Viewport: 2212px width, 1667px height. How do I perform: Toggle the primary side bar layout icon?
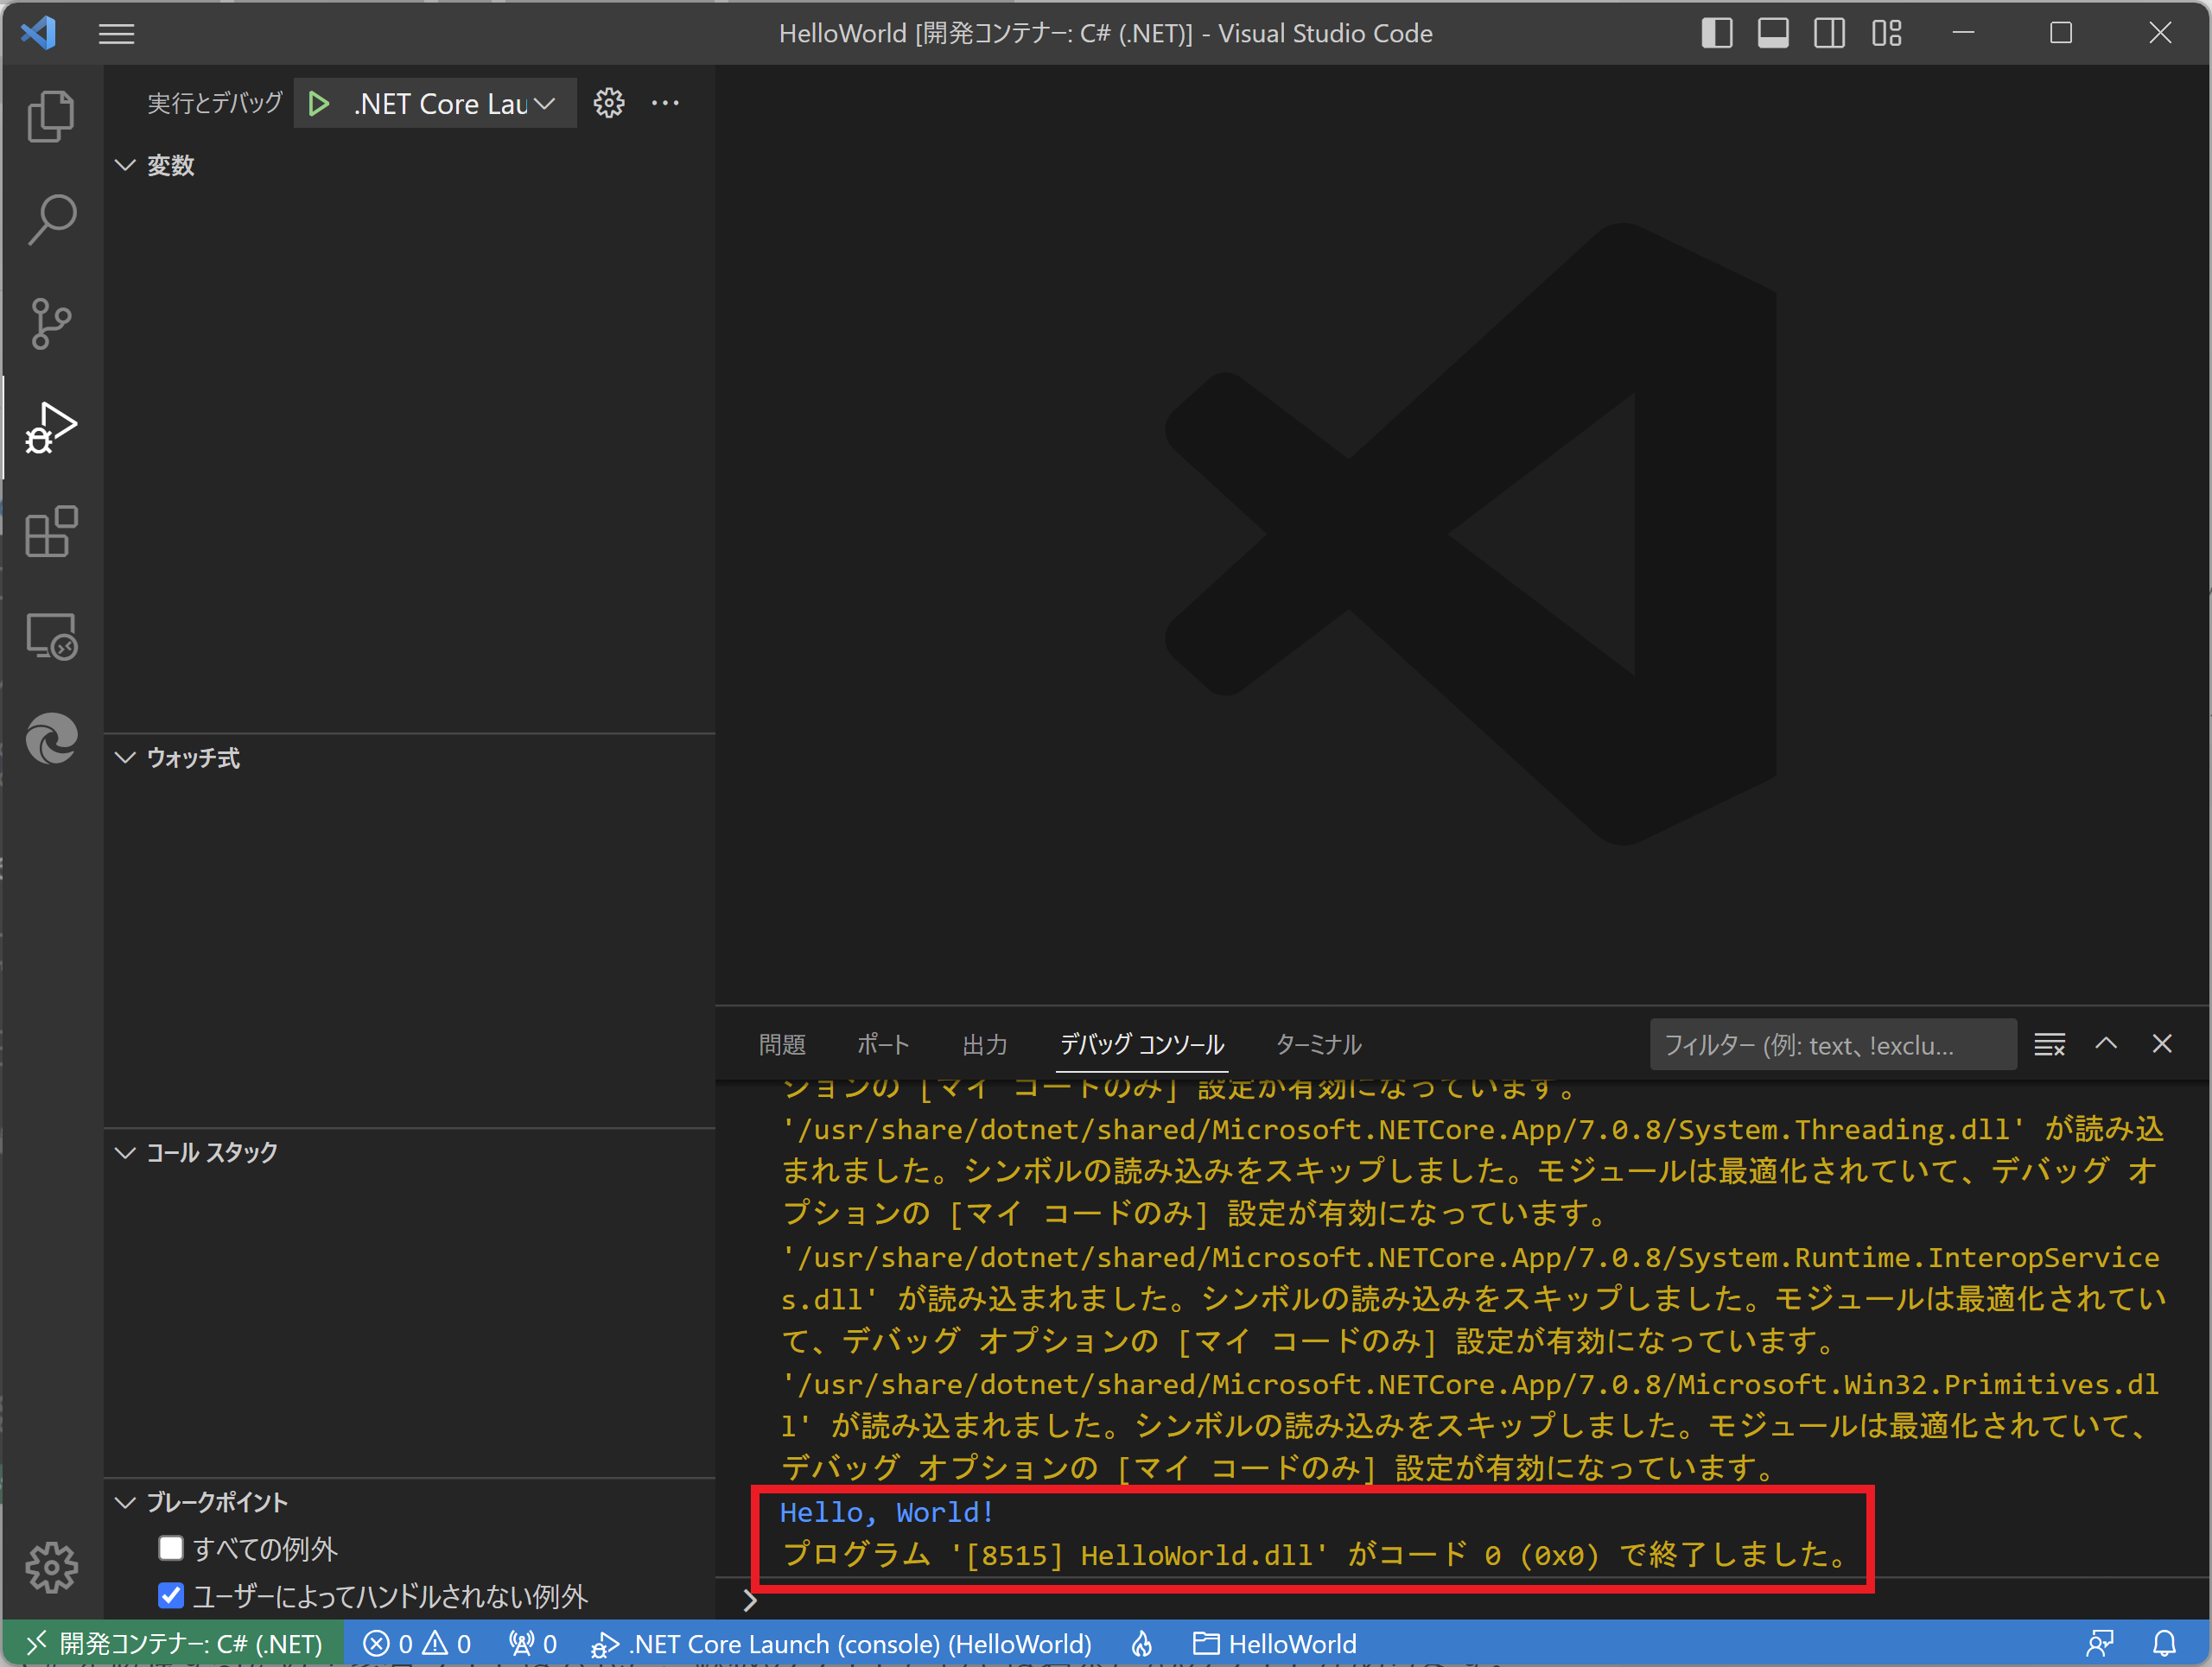point(1717,33)
